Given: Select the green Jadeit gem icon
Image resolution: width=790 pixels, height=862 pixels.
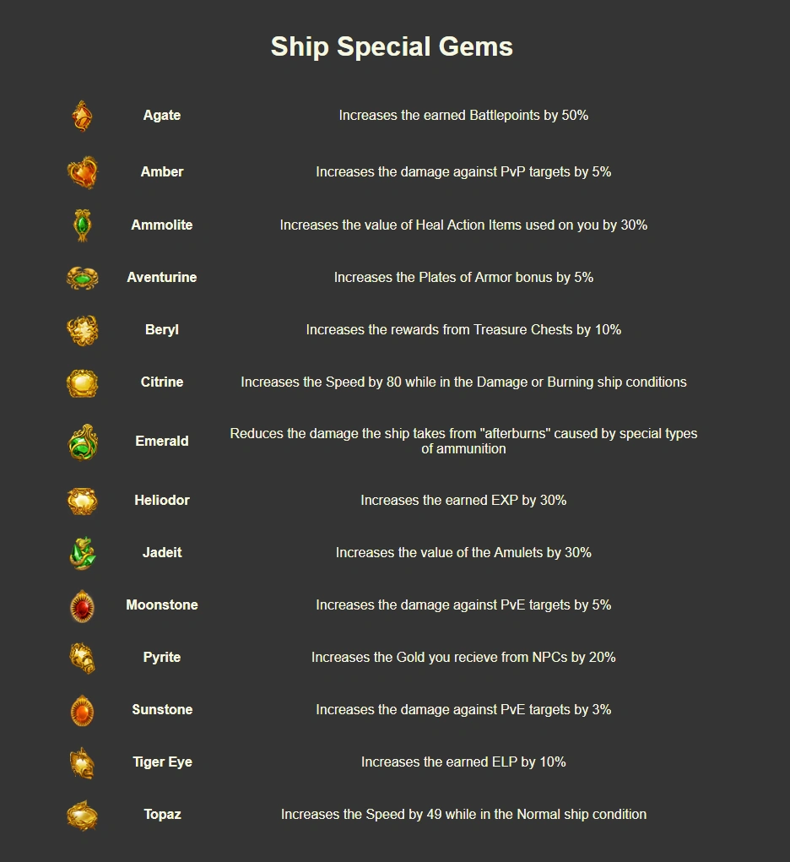Looking at the screenshot, I should tap(82, 553).
